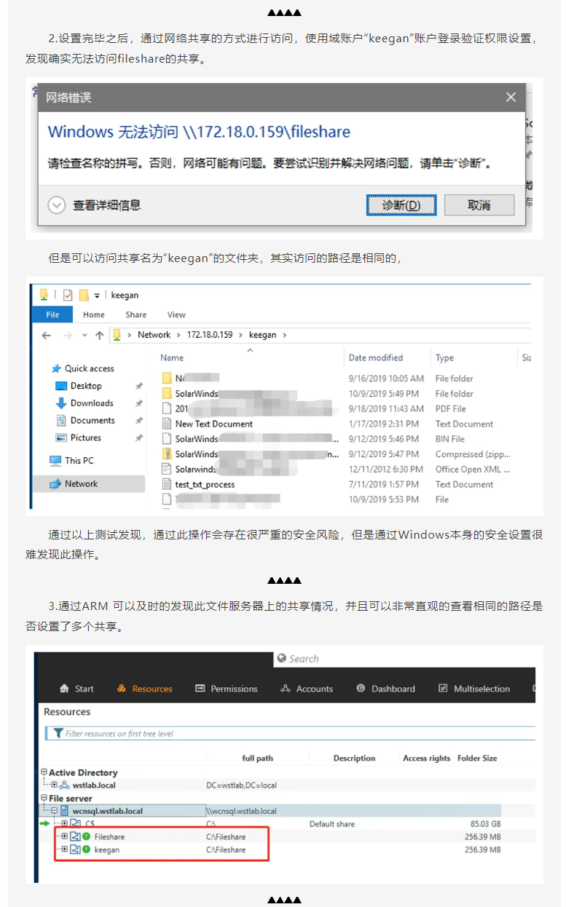
Task: Click the Accounts tab icon
Action: tap(285, 689)
